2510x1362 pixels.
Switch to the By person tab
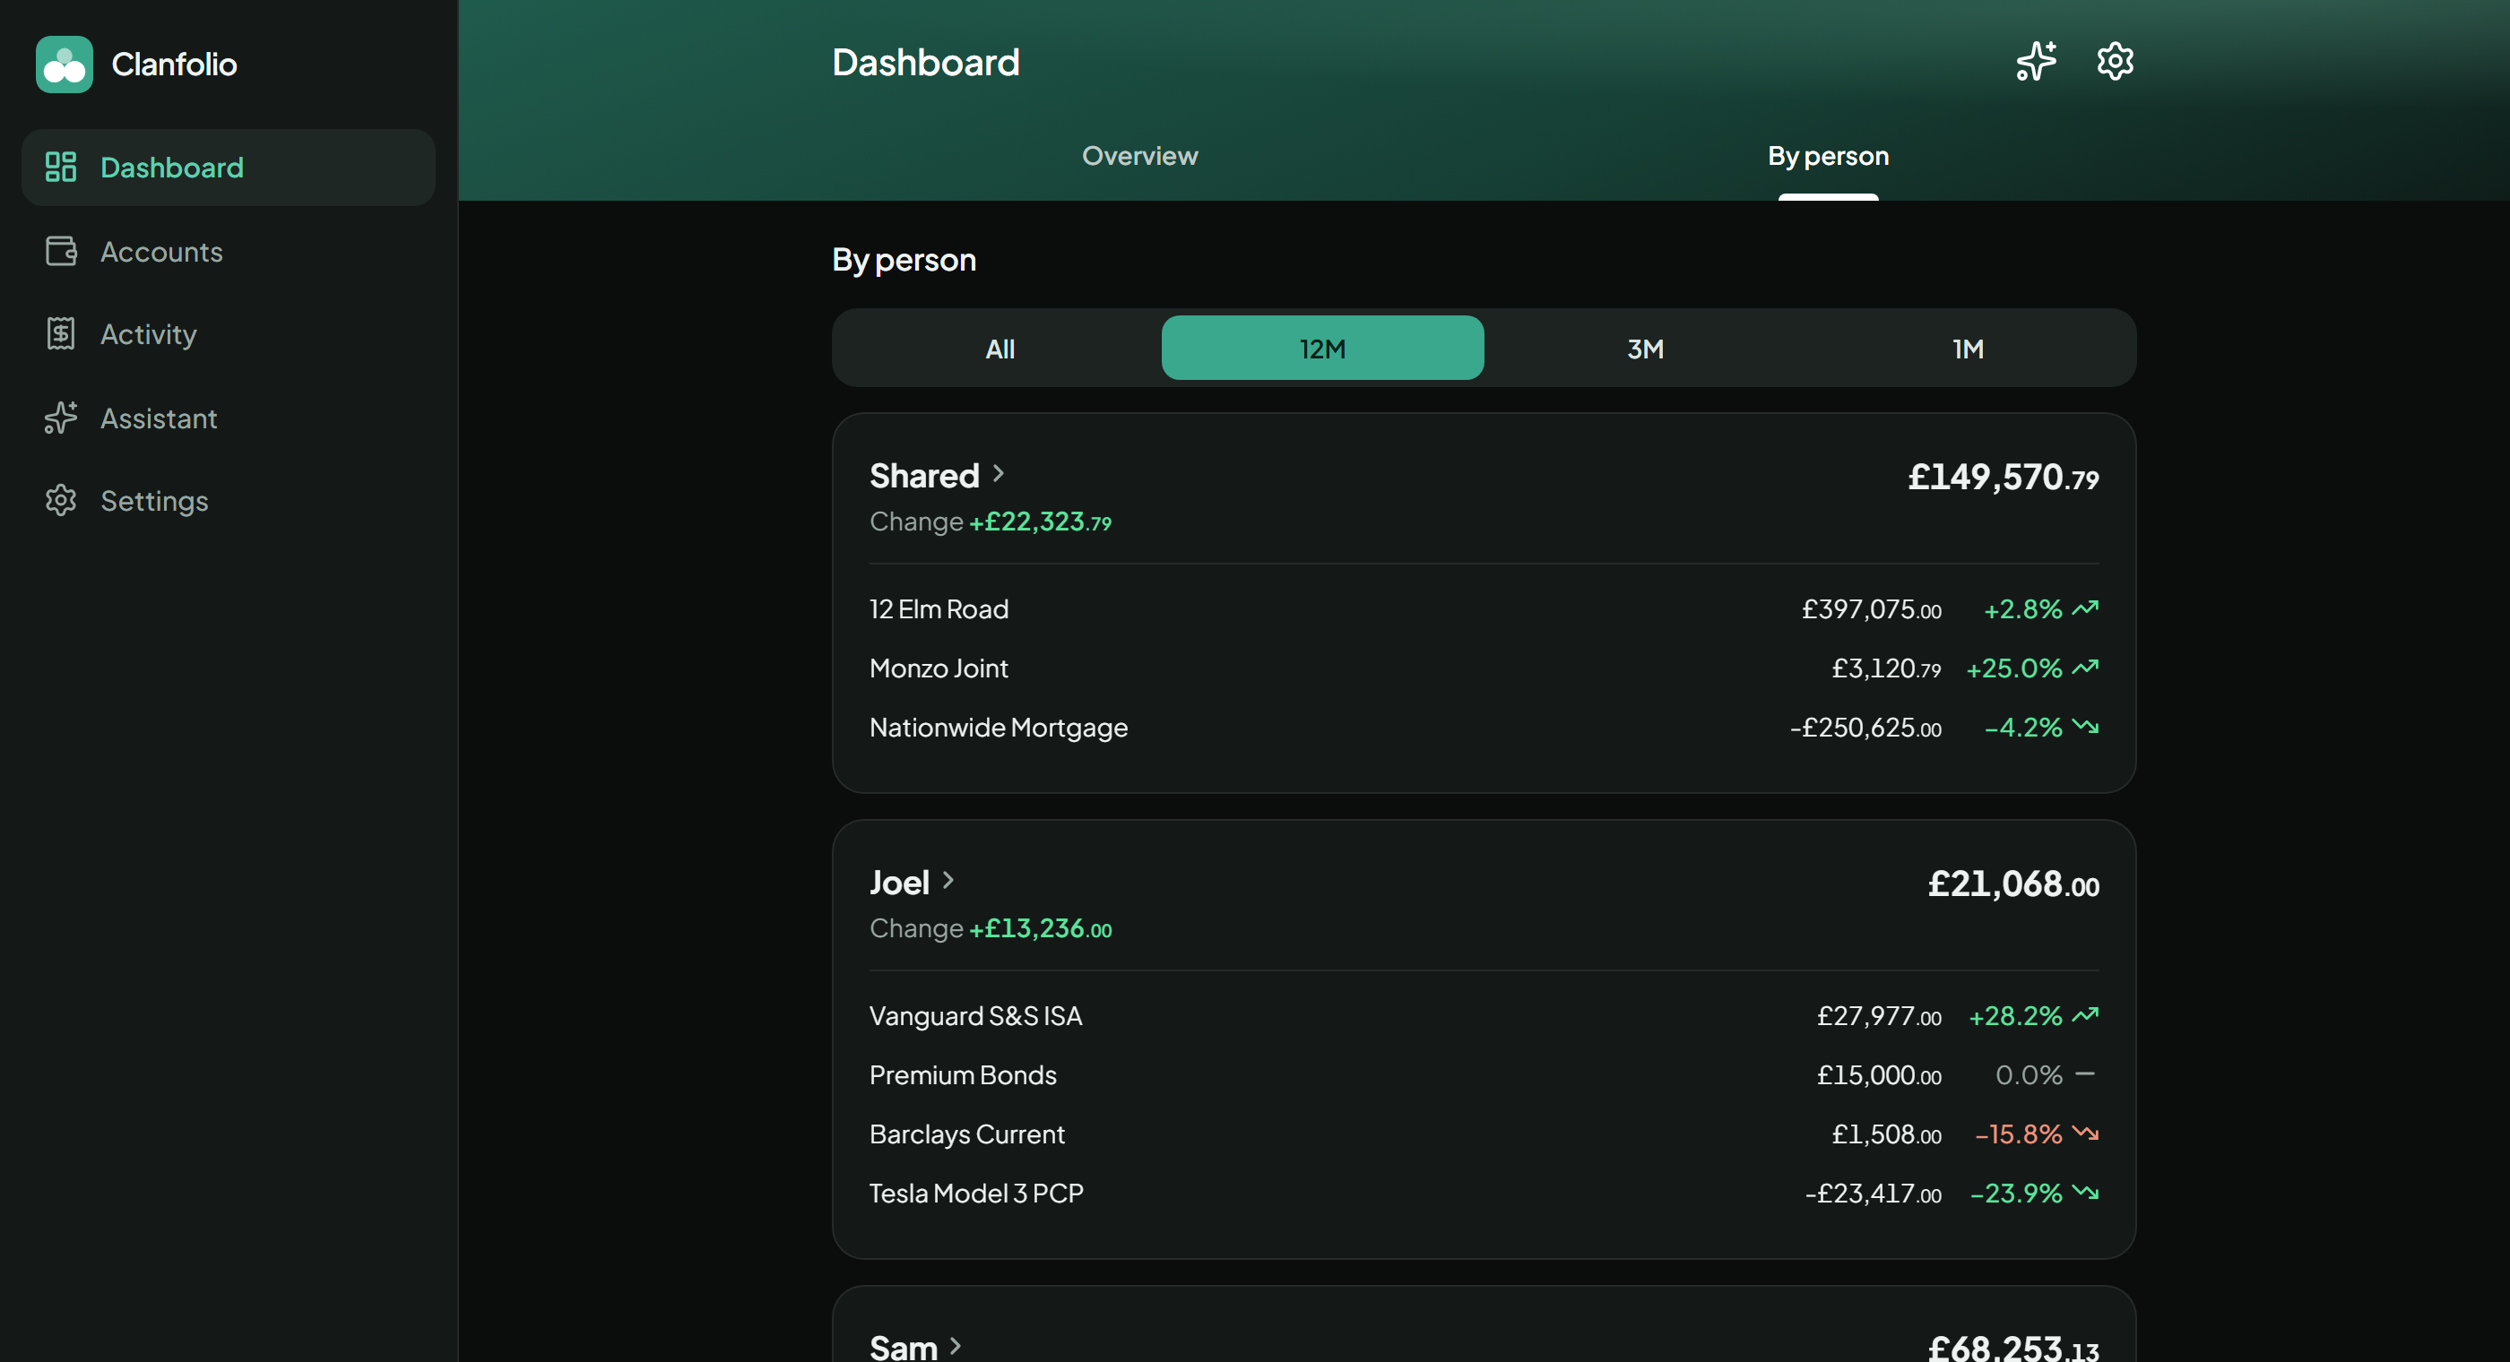tap(1828, 156)
